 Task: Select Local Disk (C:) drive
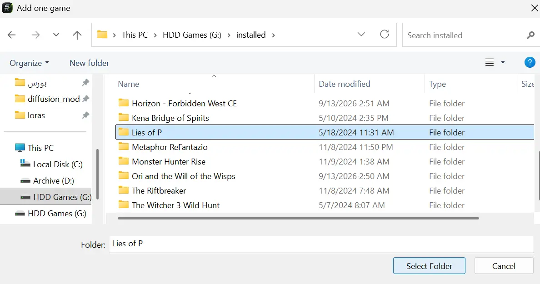tap(52, 164)
